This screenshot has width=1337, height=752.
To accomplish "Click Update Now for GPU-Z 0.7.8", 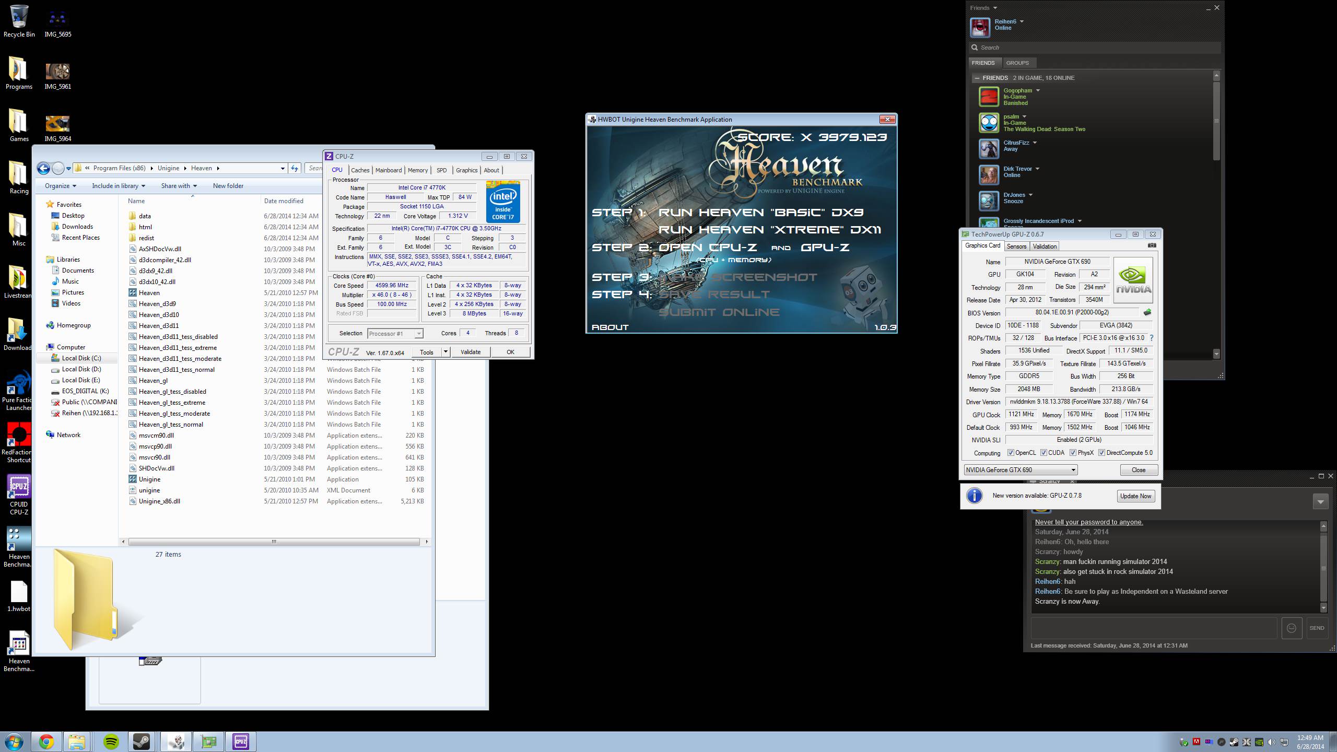I will 1135,496.
